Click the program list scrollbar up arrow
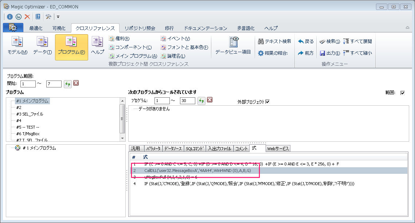Screen dimensions: 415x223 point(122,101)
